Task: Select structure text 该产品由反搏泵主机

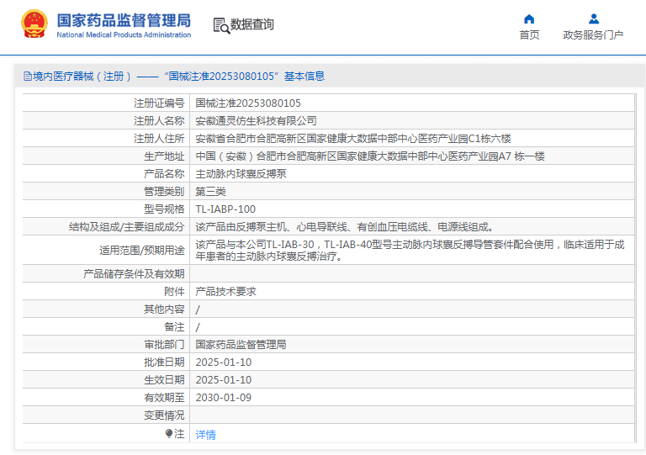Action: pos(344,227)
